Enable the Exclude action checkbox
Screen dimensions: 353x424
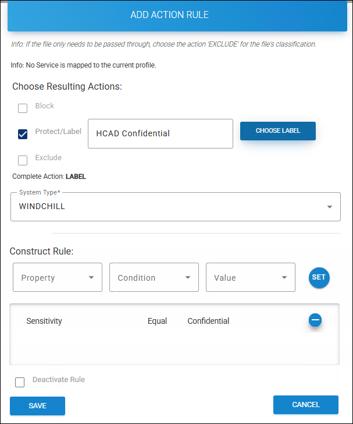pos(23,160)
